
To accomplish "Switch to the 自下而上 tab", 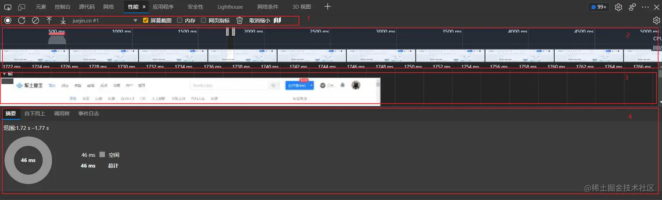I will (x=35, y=114).
